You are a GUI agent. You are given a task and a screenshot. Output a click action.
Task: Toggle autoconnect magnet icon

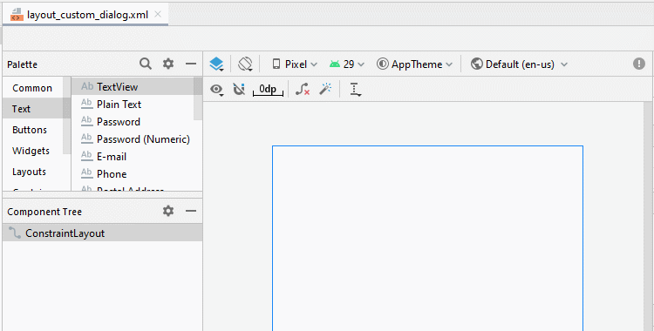(x=239, y=89)
